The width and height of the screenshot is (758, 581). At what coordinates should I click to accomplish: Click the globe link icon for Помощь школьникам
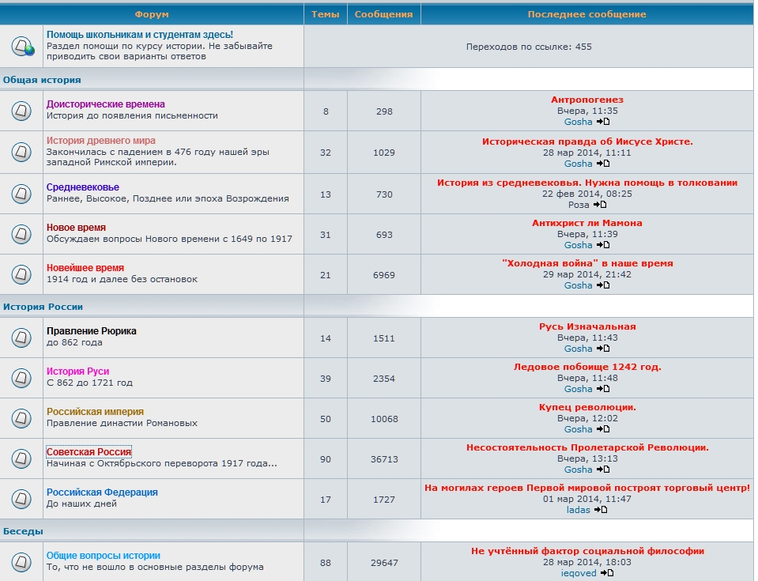tap(23, 46)
